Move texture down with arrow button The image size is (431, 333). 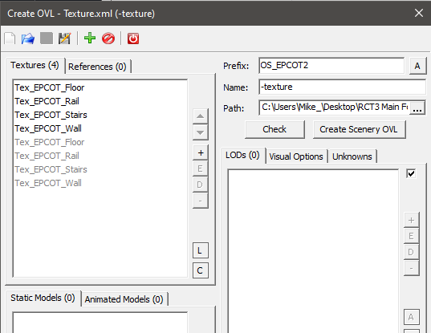point(200,132)
